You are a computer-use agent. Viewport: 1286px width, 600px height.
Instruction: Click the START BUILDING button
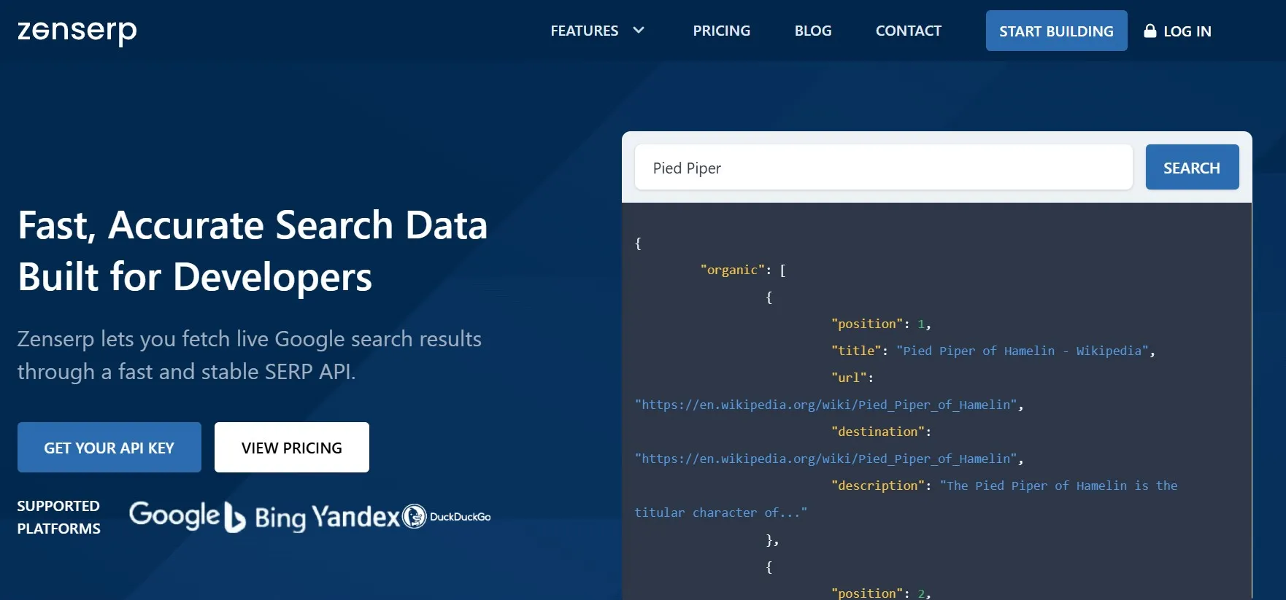pyautogui.click(x=1056, y=31)
